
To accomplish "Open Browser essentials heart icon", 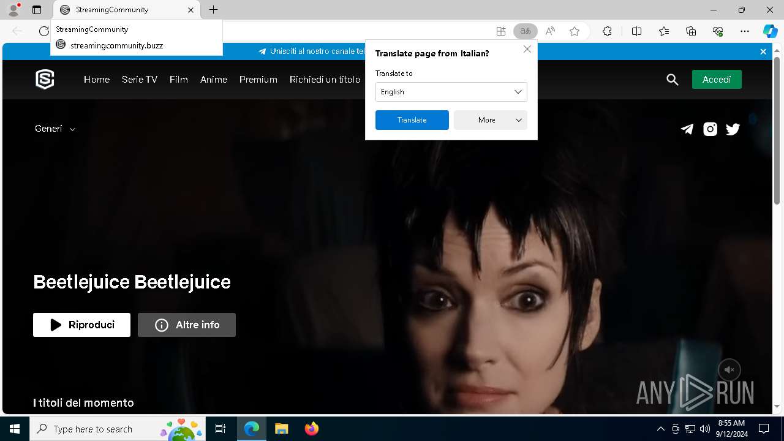I will 718,31.
